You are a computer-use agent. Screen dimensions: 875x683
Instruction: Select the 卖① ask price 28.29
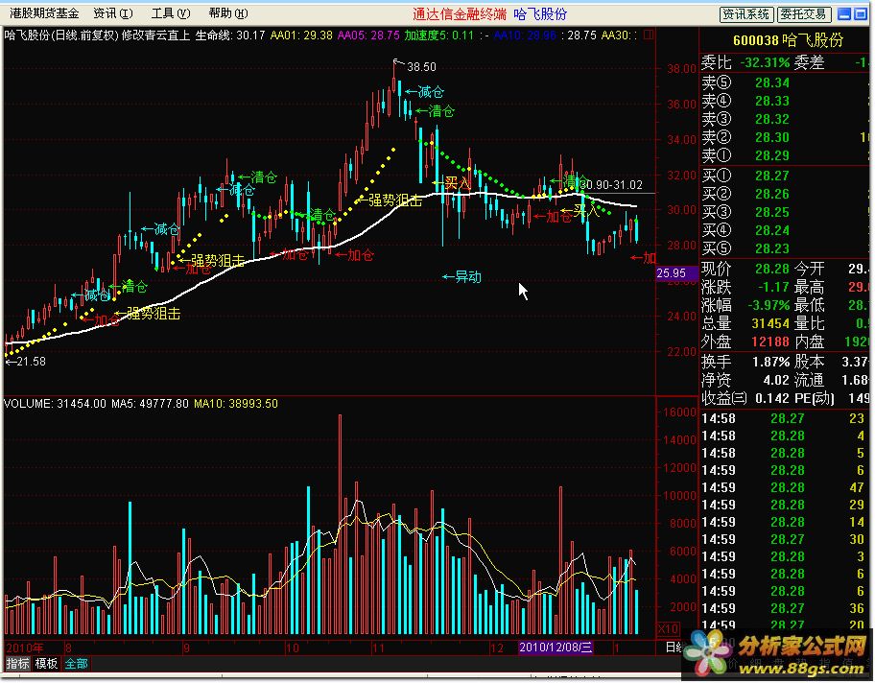point(771,155)
